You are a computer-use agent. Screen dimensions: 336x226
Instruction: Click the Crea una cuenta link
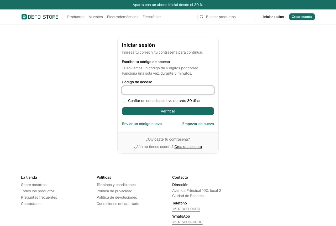(x=188, y=147)
